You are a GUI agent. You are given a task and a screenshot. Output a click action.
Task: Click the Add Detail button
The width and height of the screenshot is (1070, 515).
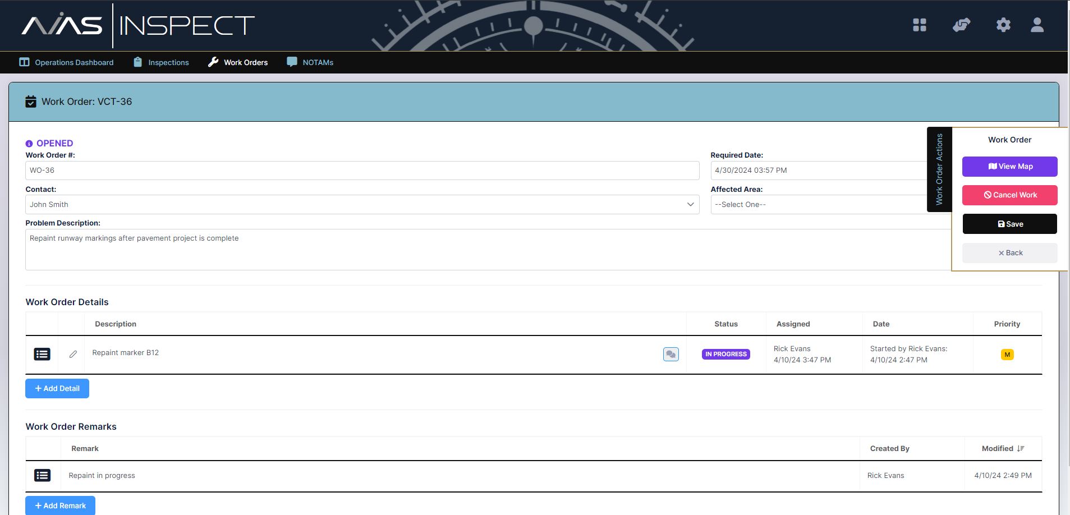(57, 388)
